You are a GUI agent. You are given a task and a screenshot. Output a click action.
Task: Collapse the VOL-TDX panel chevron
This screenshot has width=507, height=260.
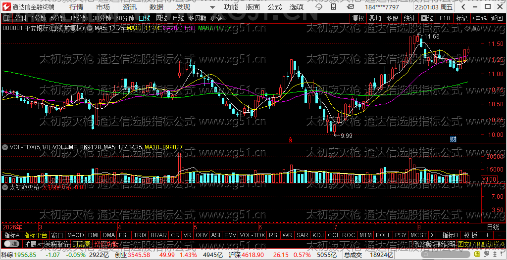click(x=5, y=147)
